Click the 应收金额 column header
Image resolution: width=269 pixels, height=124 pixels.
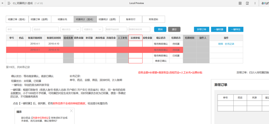pyautogui.click(x=148, y=38)
